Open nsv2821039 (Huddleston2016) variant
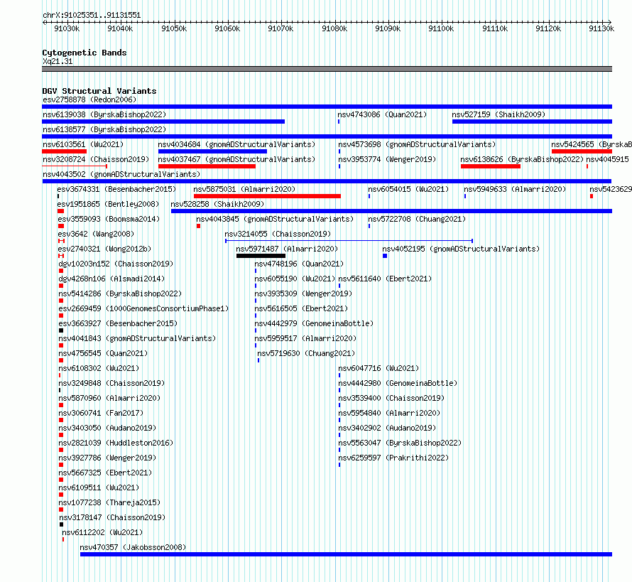632x582 pixels. (116, 443)
